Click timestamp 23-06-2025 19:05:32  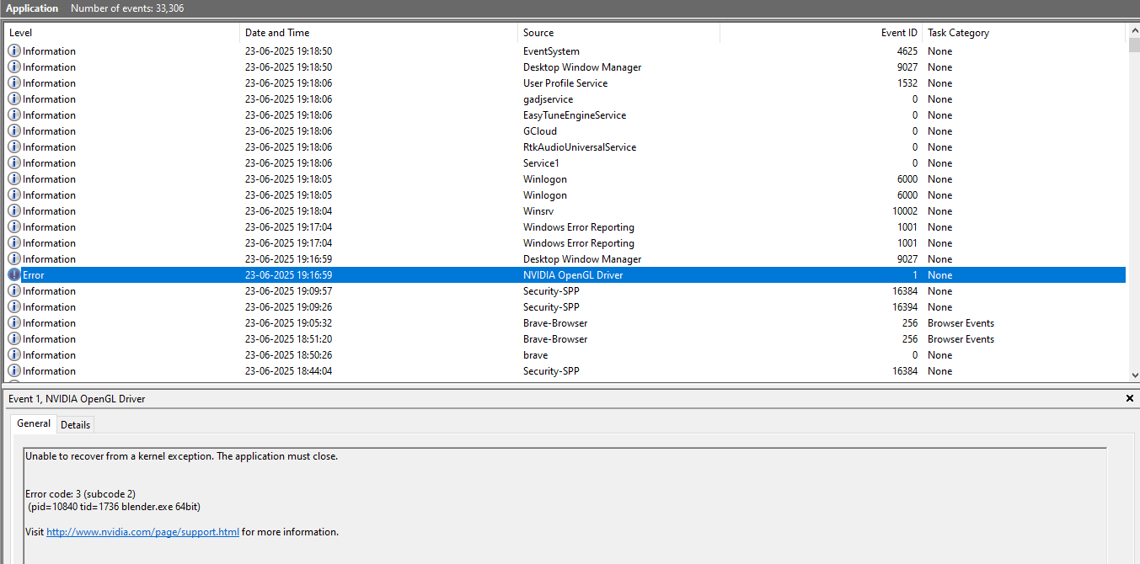288,323
